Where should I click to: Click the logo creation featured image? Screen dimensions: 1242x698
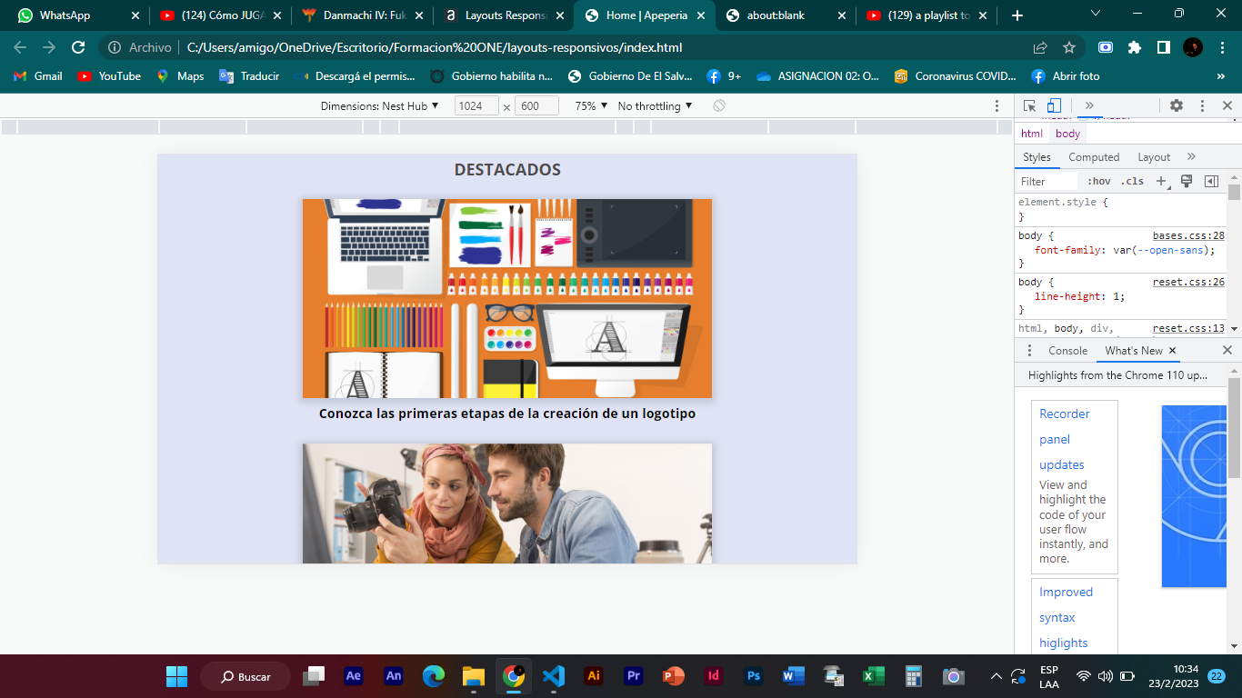(507, 298)
